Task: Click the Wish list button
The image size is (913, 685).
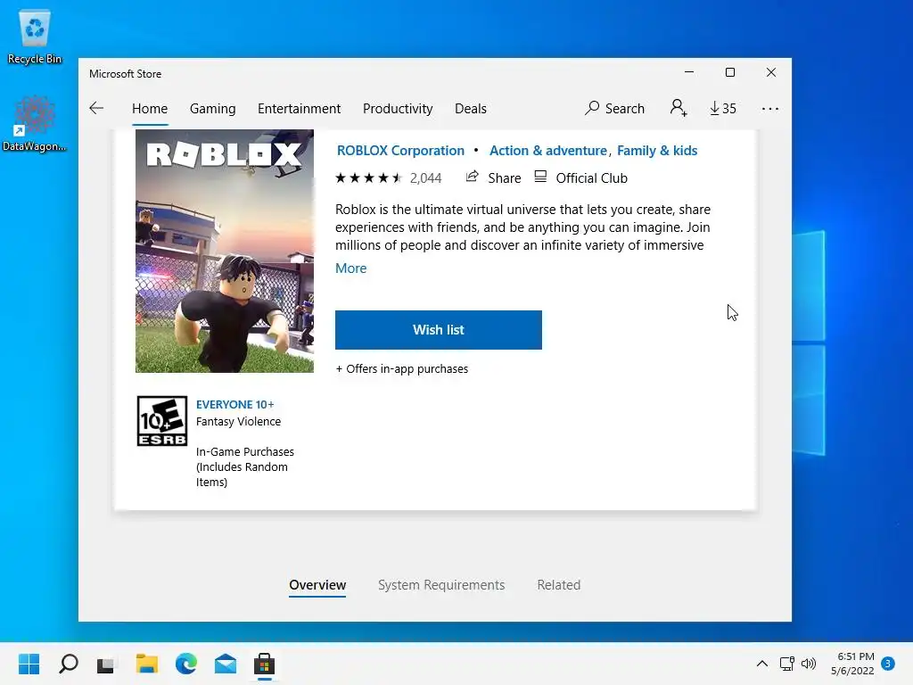Action: click(x=439, y=330)
